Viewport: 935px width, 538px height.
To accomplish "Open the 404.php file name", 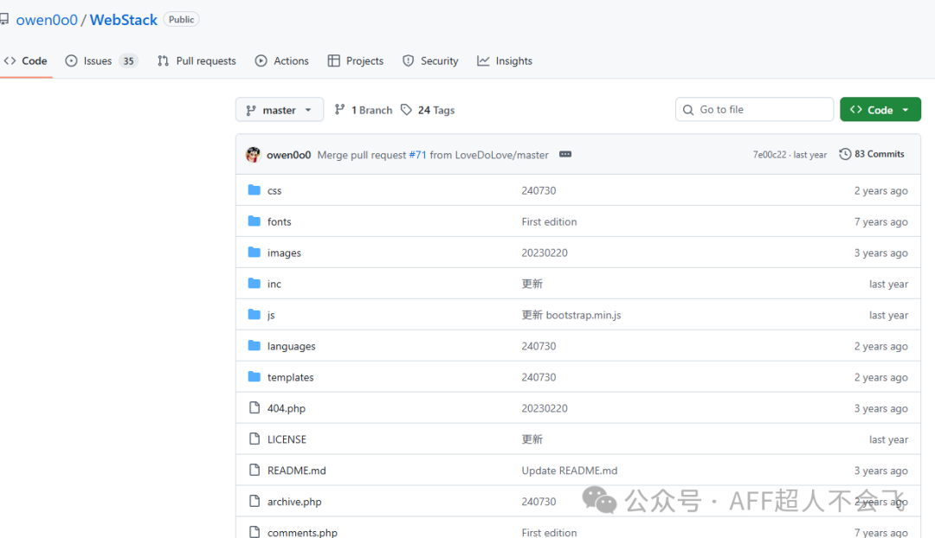I will click(287, 408).
